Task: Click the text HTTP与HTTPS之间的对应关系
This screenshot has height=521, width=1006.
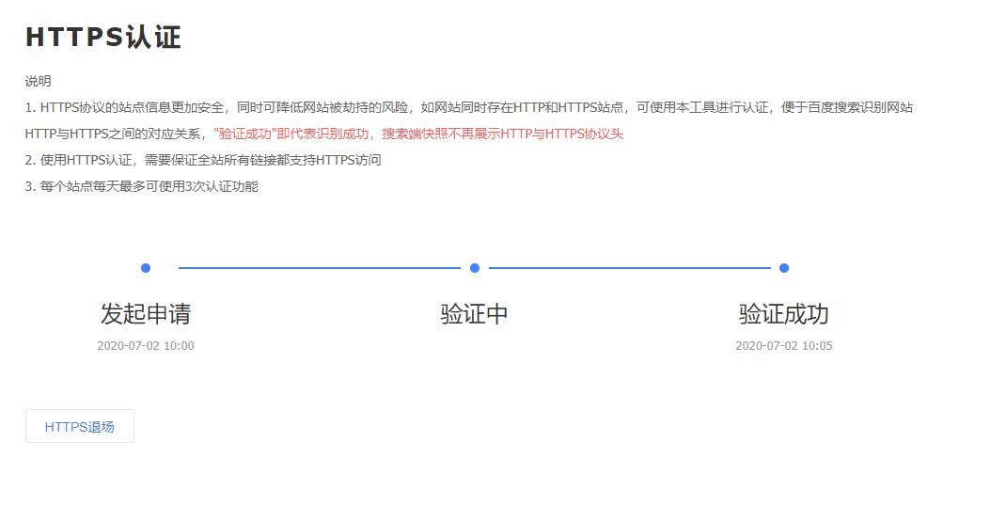Action: [x=116, y=134]
